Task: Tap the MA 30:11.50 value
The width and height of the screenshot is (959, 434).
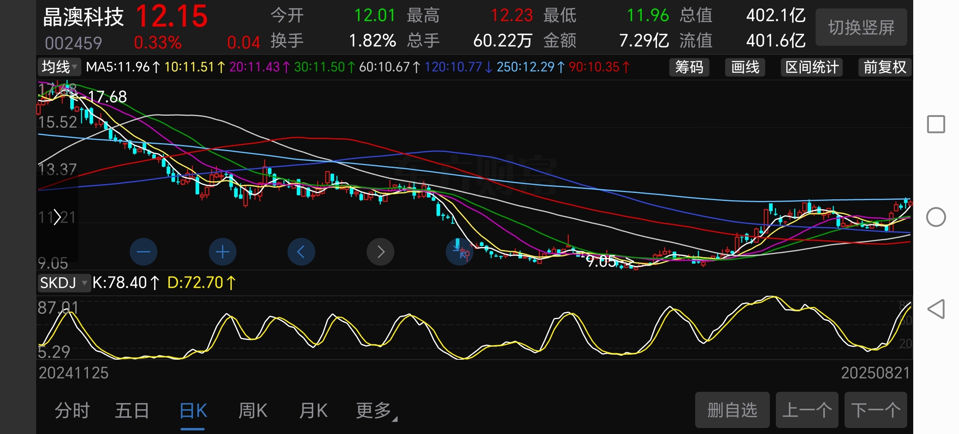Action: [324, 67]
